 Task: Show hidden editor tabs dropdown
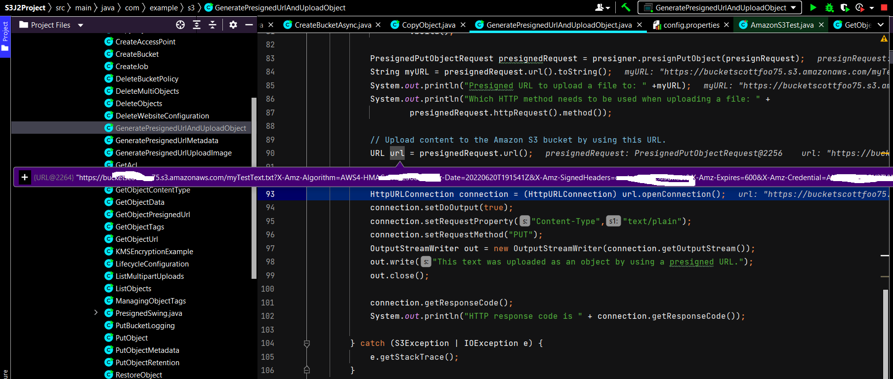coord(881,25)
